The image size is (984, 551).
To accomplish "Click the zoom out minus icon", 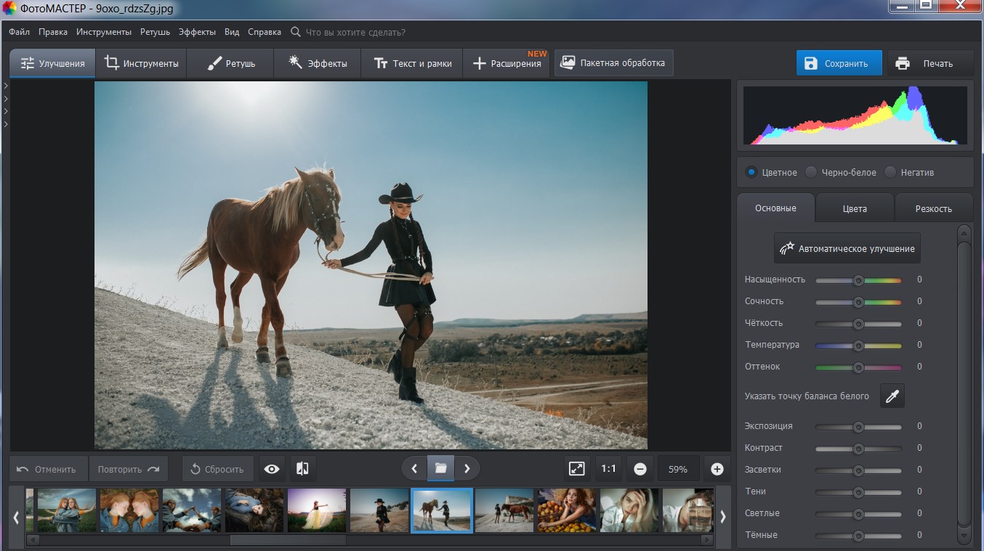I will pyautogui.click(x=640, y=469).
